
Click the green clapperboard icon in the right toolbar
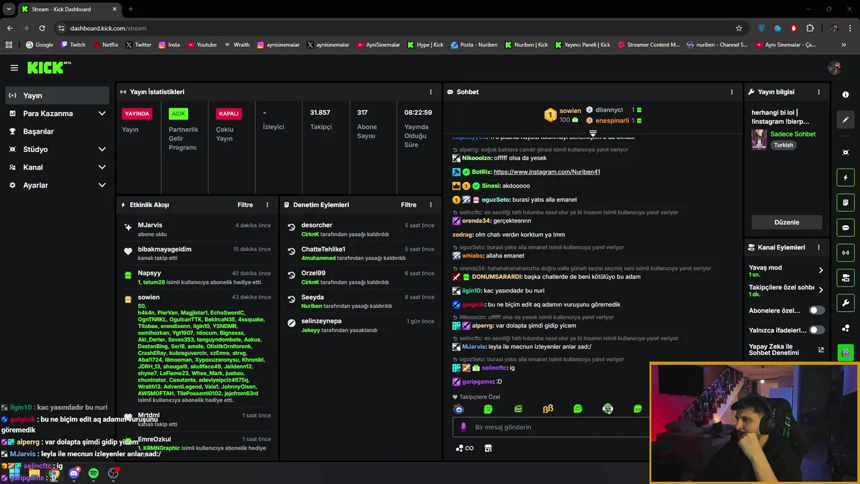pos(846,352)
